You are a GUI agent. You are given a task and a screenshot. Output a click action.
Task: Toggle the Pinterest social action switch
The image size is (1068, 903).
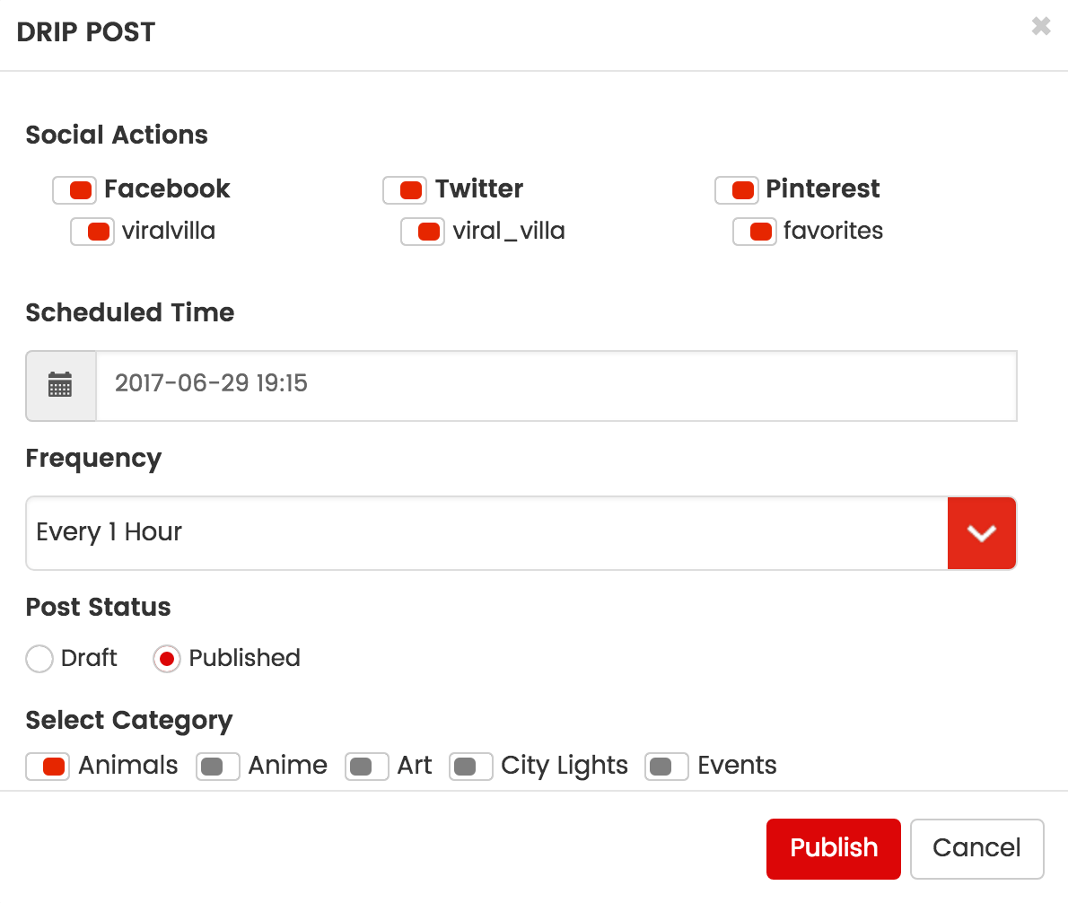point(737,190)
